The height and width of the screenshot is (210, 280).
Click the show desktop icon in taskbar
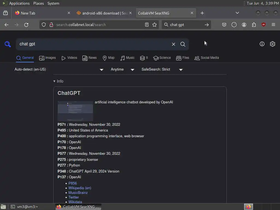point(3,207)
